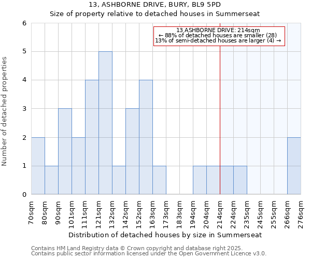Select the 194–204sqm bar with count 1

(200, 180)
